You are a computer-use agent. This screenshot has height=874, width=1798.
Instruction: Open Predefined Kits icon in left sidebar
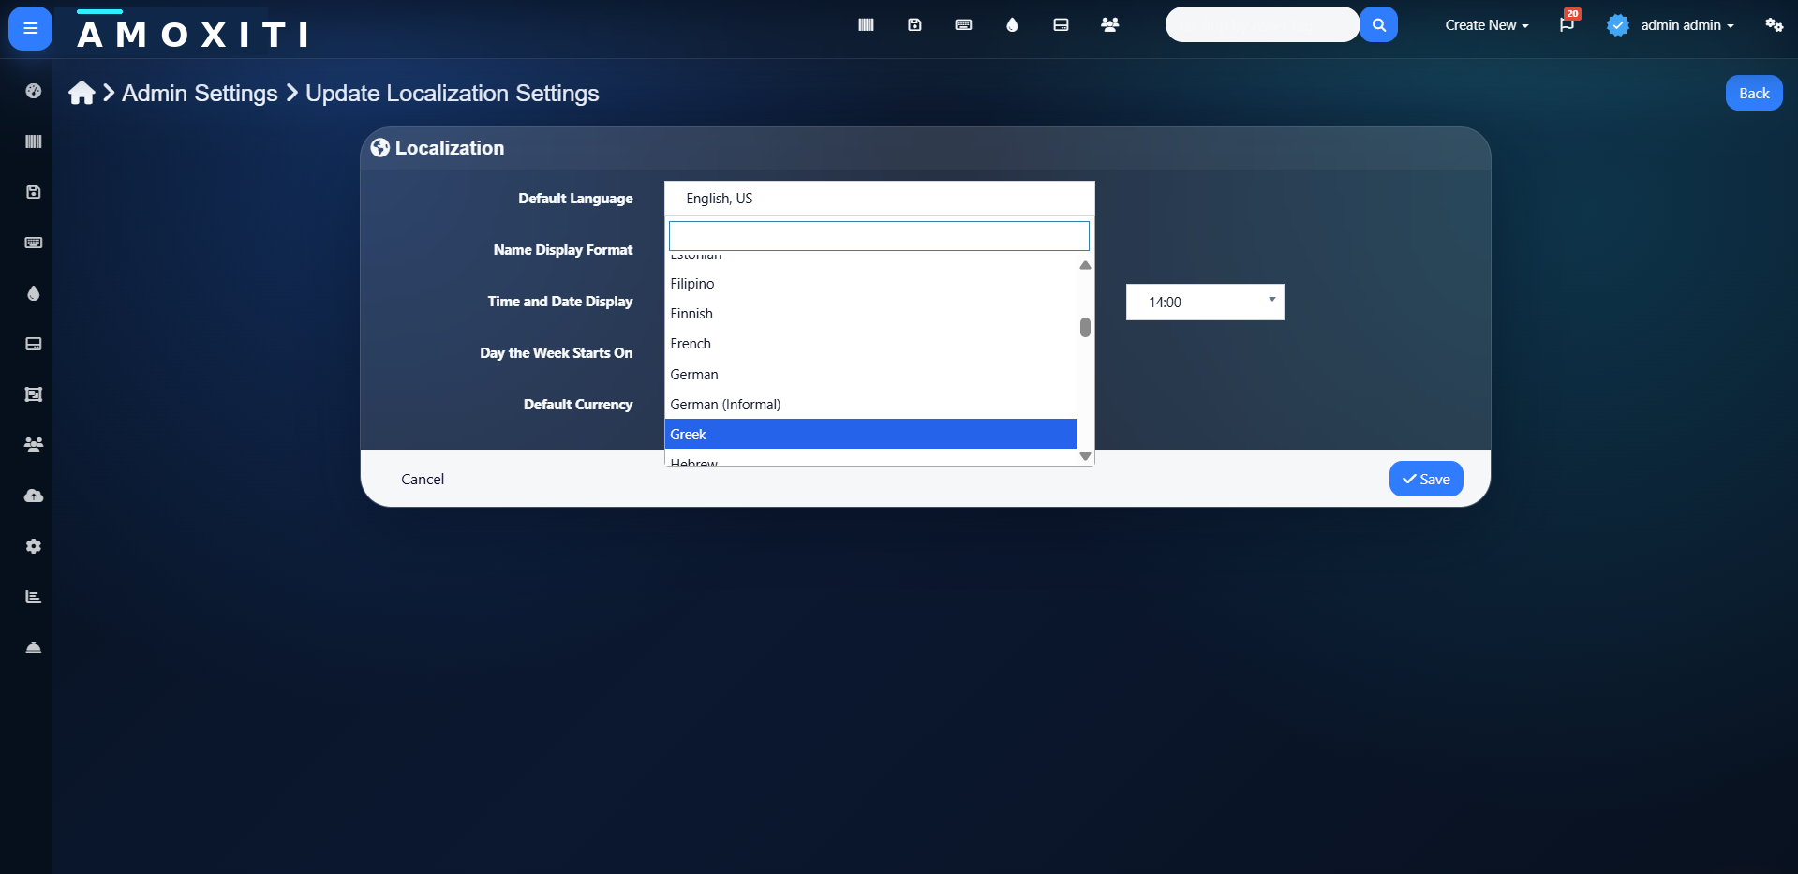point(34,394)
